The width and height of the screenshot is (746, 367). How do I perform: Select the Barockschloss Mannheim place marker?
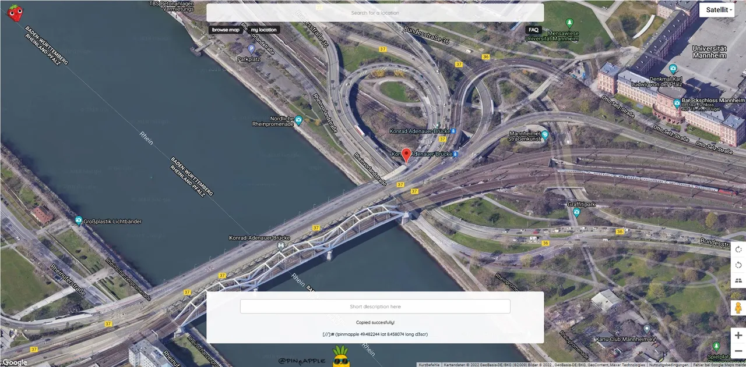(x=677, y=104)
